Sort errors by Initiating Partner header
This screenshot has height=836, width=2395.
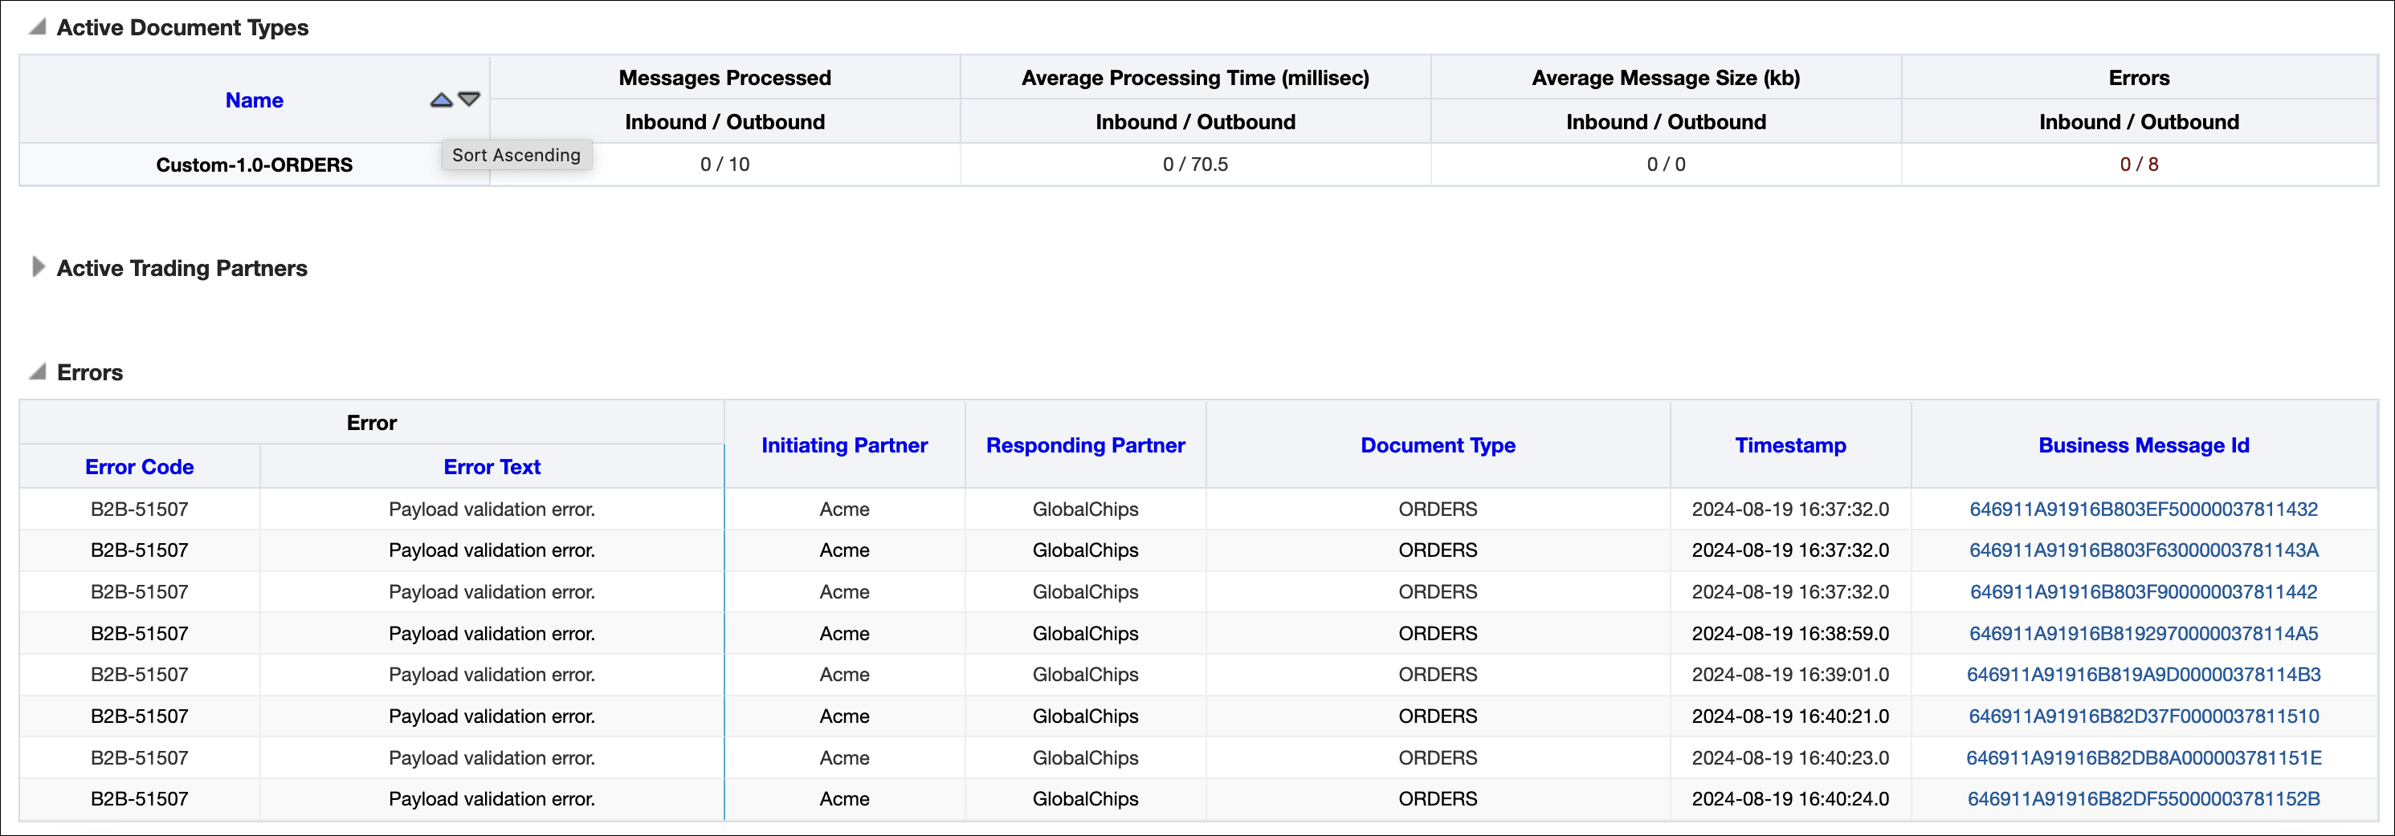[844, 445]
